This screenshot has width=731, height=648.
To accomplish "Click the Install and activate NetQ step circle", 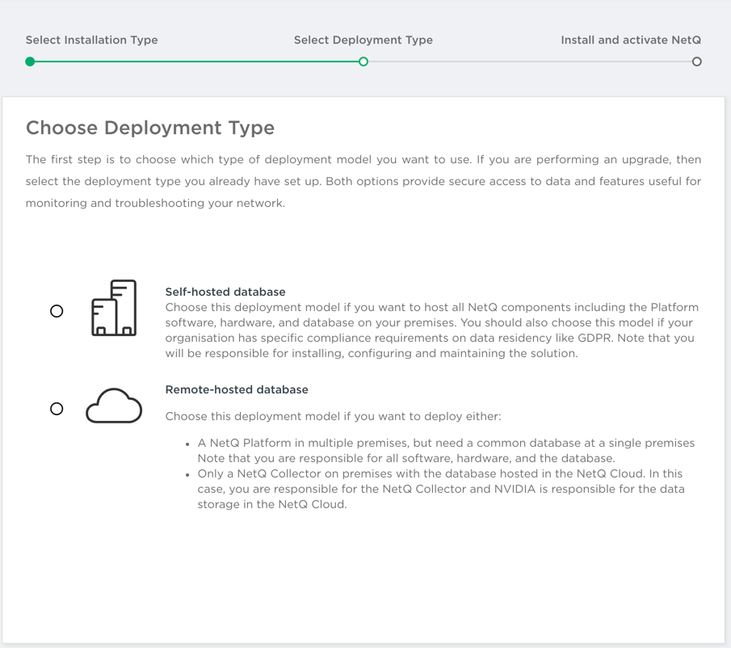I will 696,61.
